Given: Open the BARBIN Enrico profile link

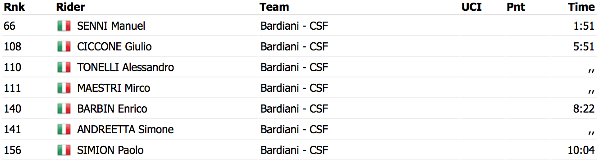Looking at the screenshot, I should tap(112, 109).
